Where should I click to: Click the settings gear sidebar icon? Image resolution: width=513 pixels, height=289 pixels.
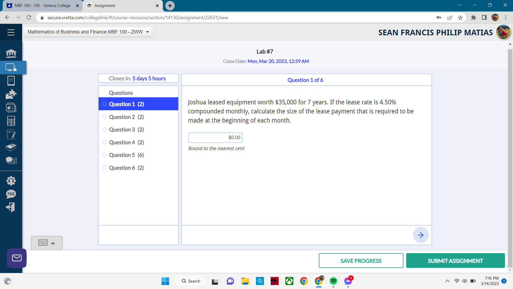coord(11,181)
